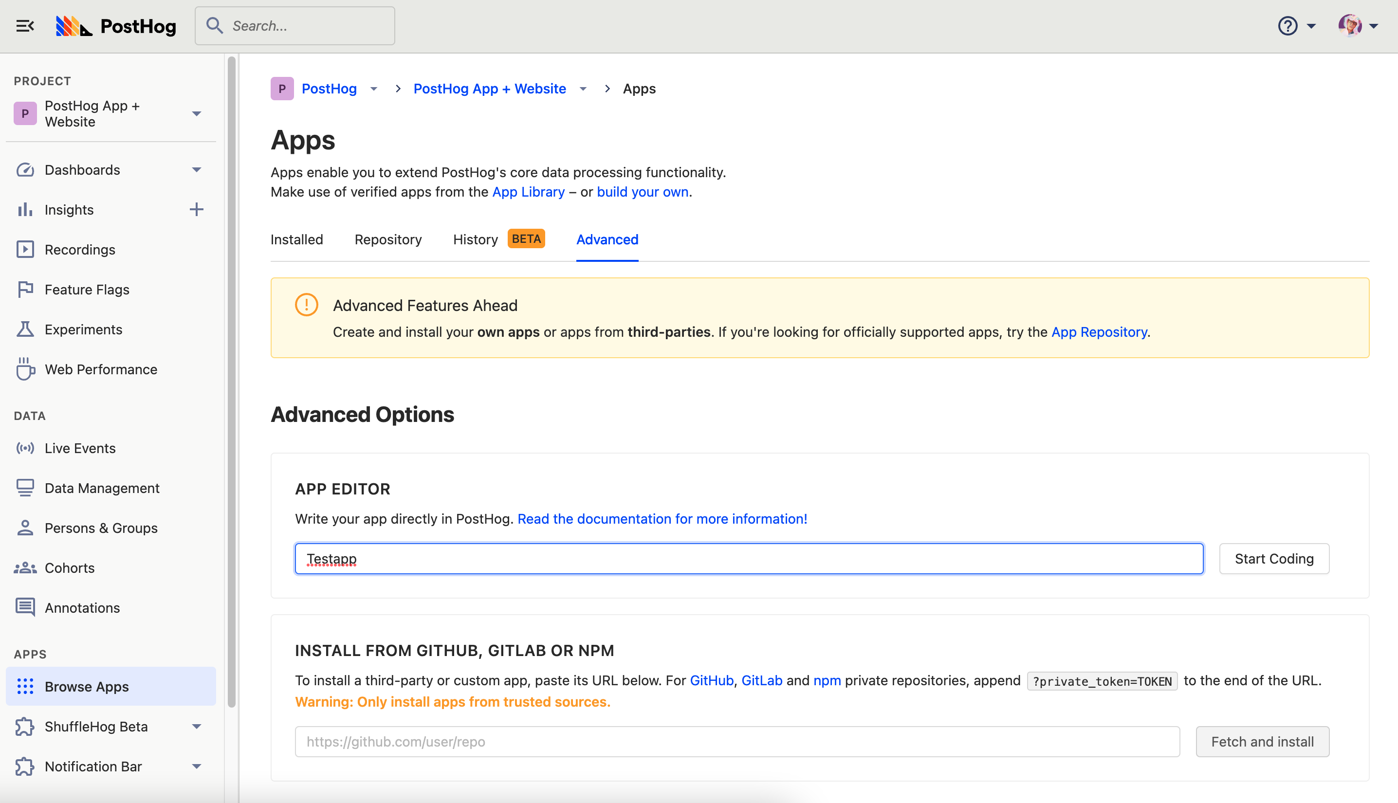Click the plus icon to create a new insight
Screen dimensions: 1398x803
(x=197, y=209)
